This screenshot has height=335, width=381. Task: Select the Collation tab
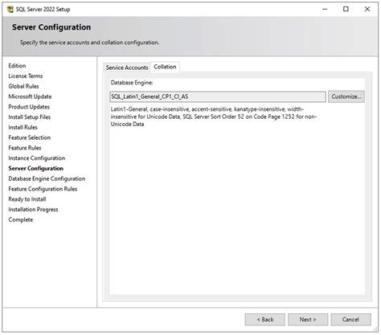(x=165, y=67)
